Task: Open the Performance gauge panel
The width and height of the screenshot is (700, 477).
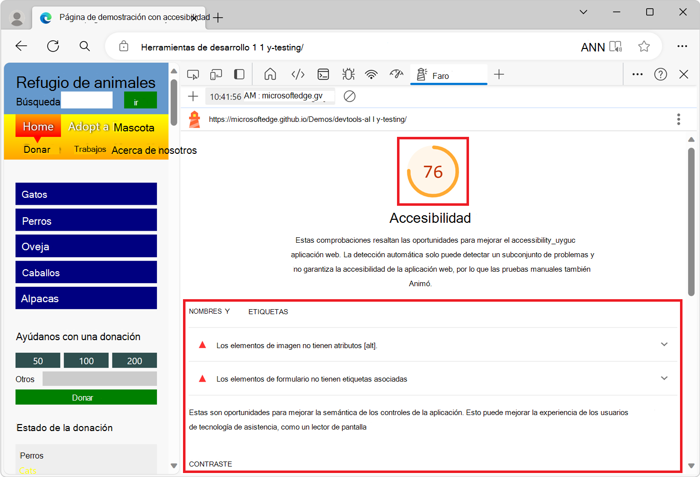Action: [396, 74]
